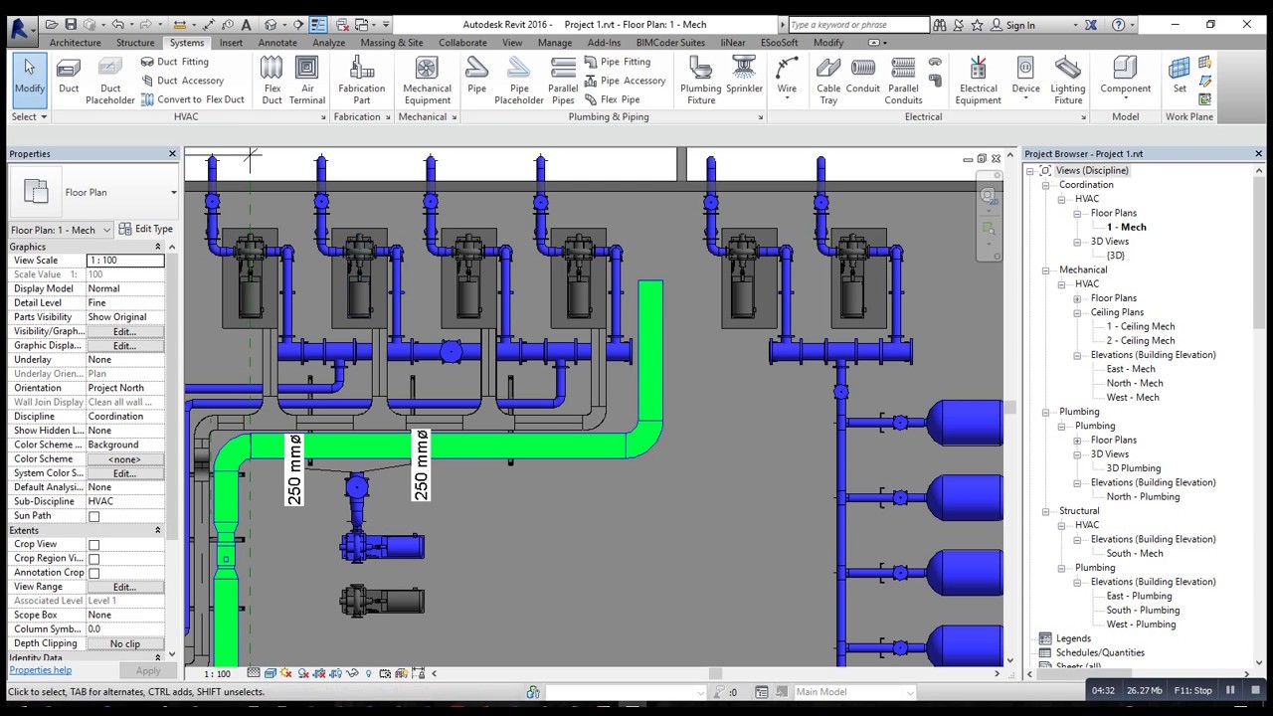Open the Structure ribbon tab
The image size is (1273, 716).
click(135, 43)
